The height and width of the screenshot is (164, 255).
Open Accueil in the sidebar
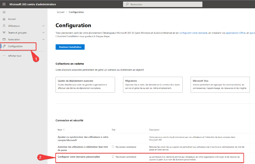12,19
